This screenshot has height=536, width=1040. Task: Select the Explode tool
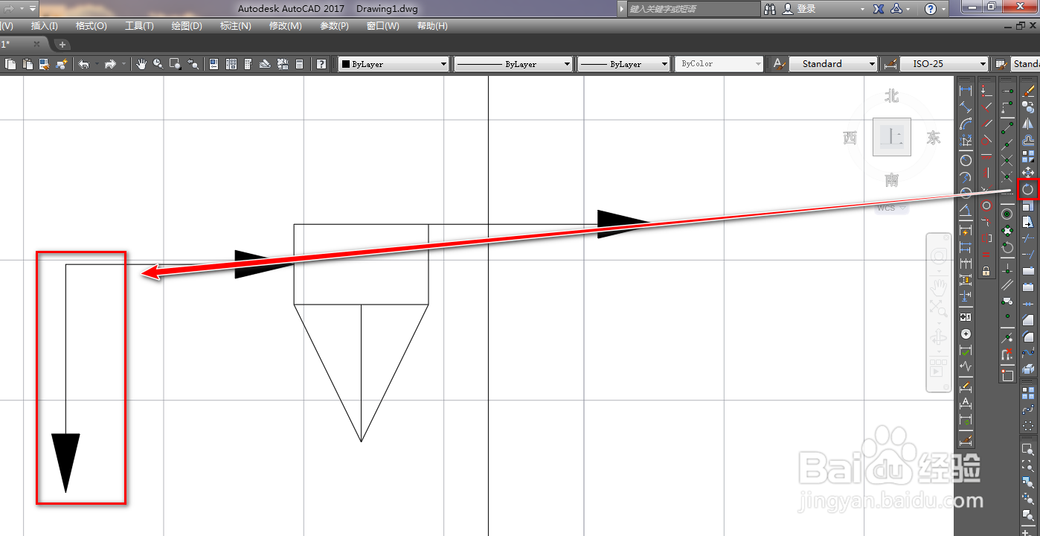click(1028, 368)
